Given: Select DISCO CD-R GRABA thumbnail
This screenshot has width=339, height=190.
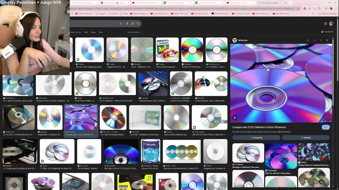Looking at the screenshot, I should pos(181,83).
